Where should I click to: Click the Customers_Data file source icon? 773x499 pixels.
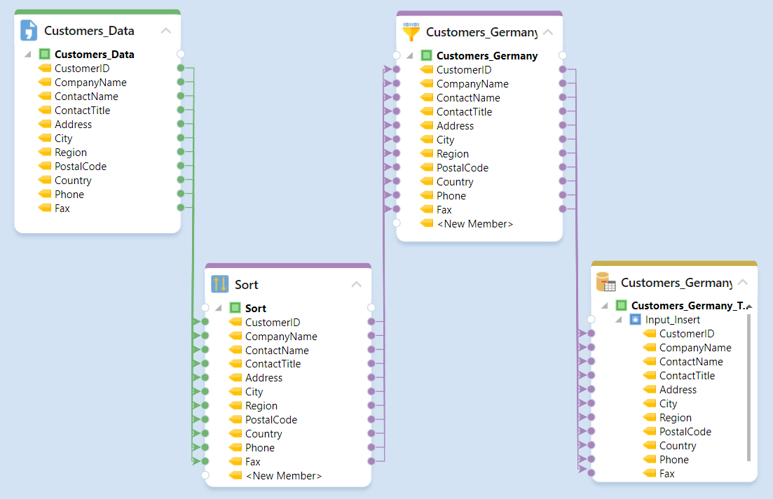[29, 31]
